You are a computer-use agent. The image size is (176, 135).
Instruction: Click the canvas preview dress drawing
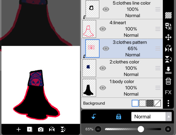37,95
